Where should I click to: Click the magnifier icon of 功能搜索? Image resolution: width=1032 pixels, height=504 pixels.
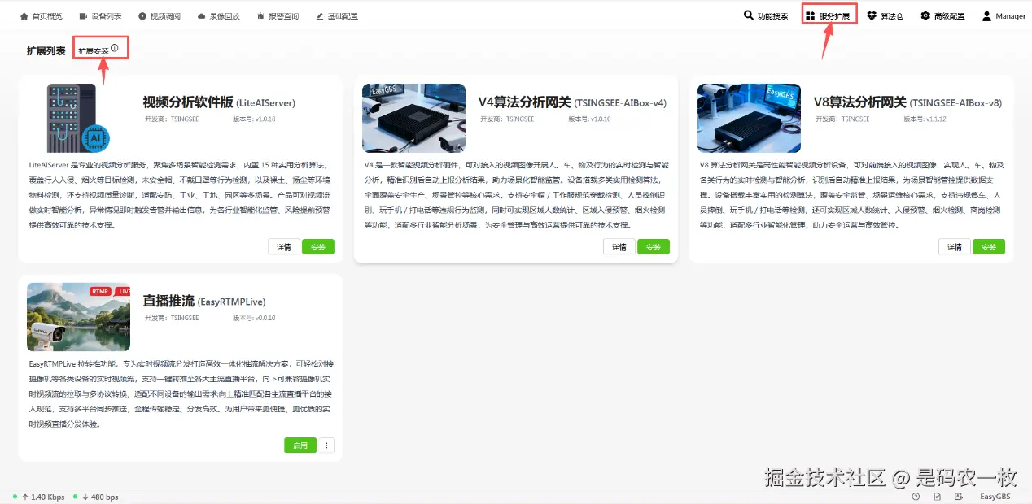pos(749,15)
